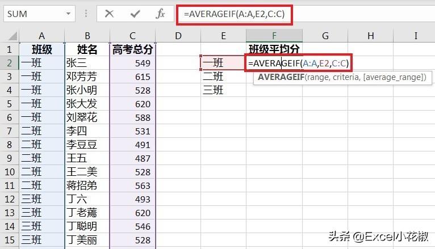Open Insert Function fx dialog

coord(160,13)
